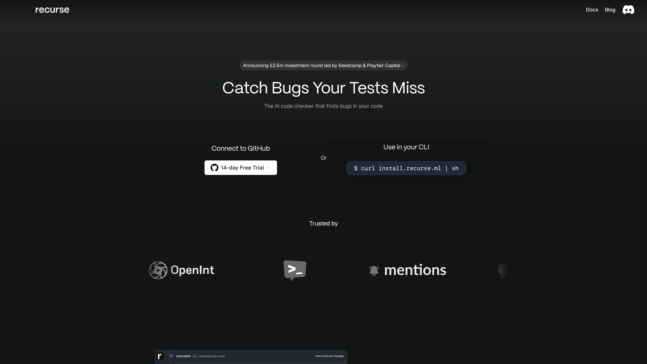The image size is (647, 364).
Task: Click the recurseml bot avatar icon
Action: pyautogui.click(x=160, y=356)
